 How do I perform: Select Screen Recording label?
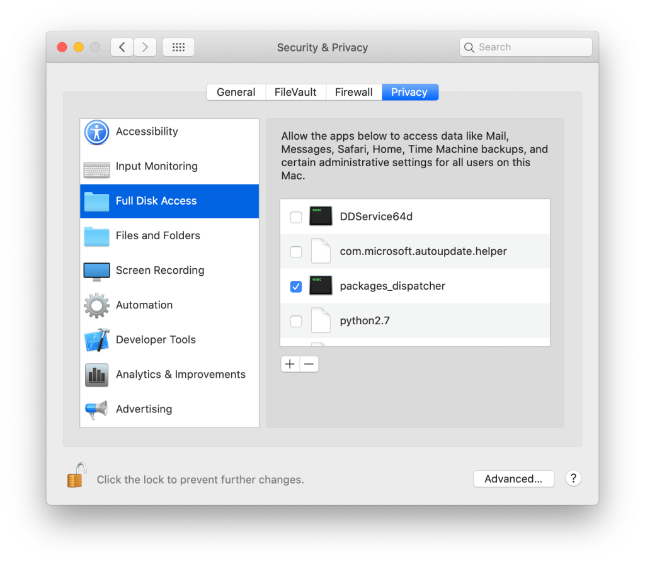pos(160,270)
